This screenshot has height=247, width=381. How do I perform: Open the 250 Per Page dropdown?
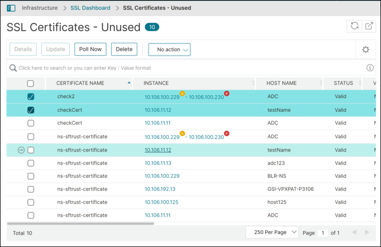click(x=272, y=232)
